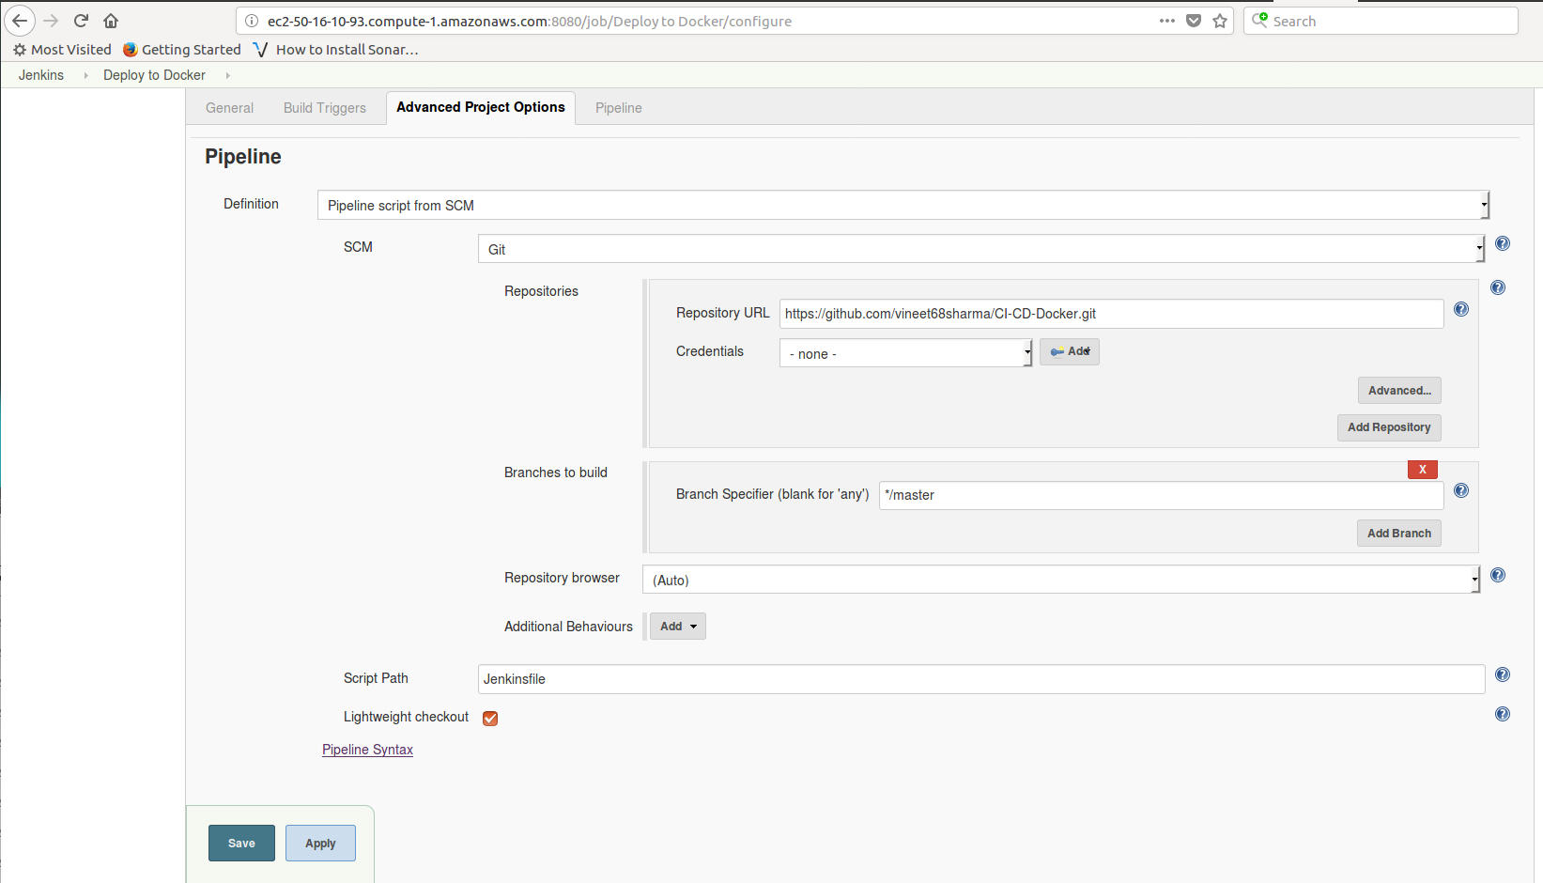Click the Jenkins breadcrumb link
The image size is (1543, 883).
[x=41, y=75]
